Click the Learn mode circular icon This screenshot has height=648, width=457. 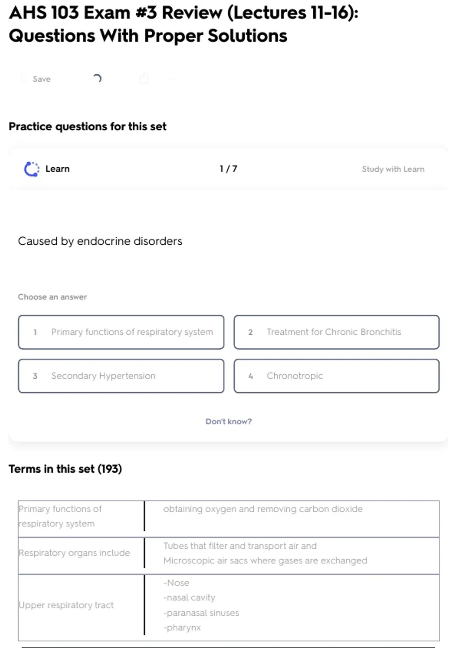(32, 169)
